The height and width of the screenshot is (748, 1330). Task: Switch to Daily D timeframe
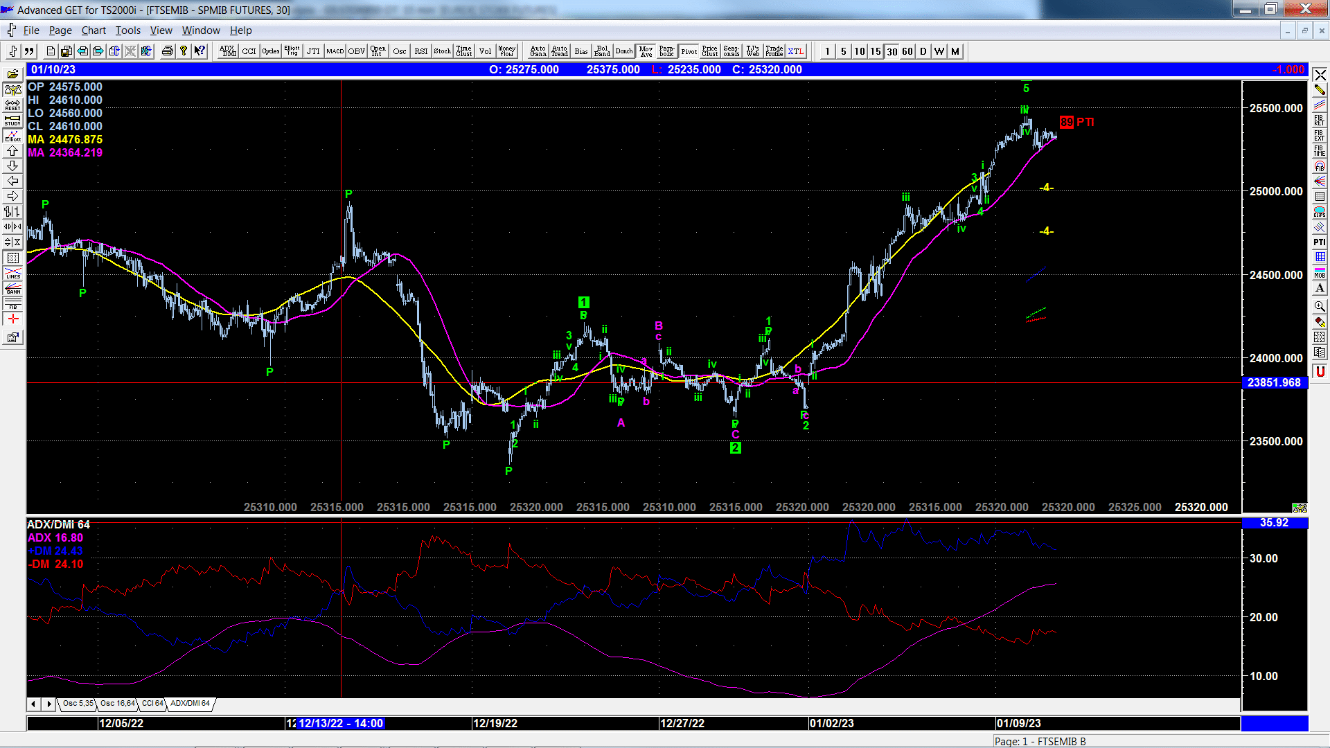tap(923, 51)
